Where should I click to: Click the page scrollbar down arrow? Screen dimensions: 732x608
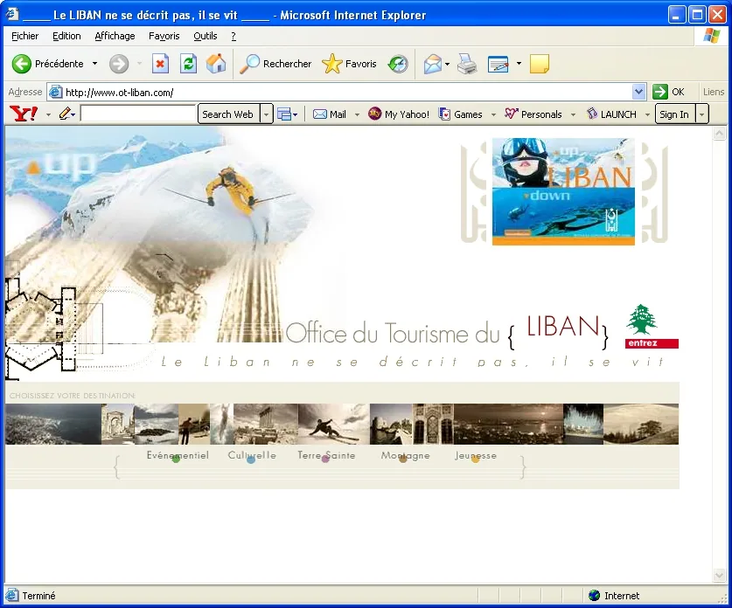pos(719,576)
